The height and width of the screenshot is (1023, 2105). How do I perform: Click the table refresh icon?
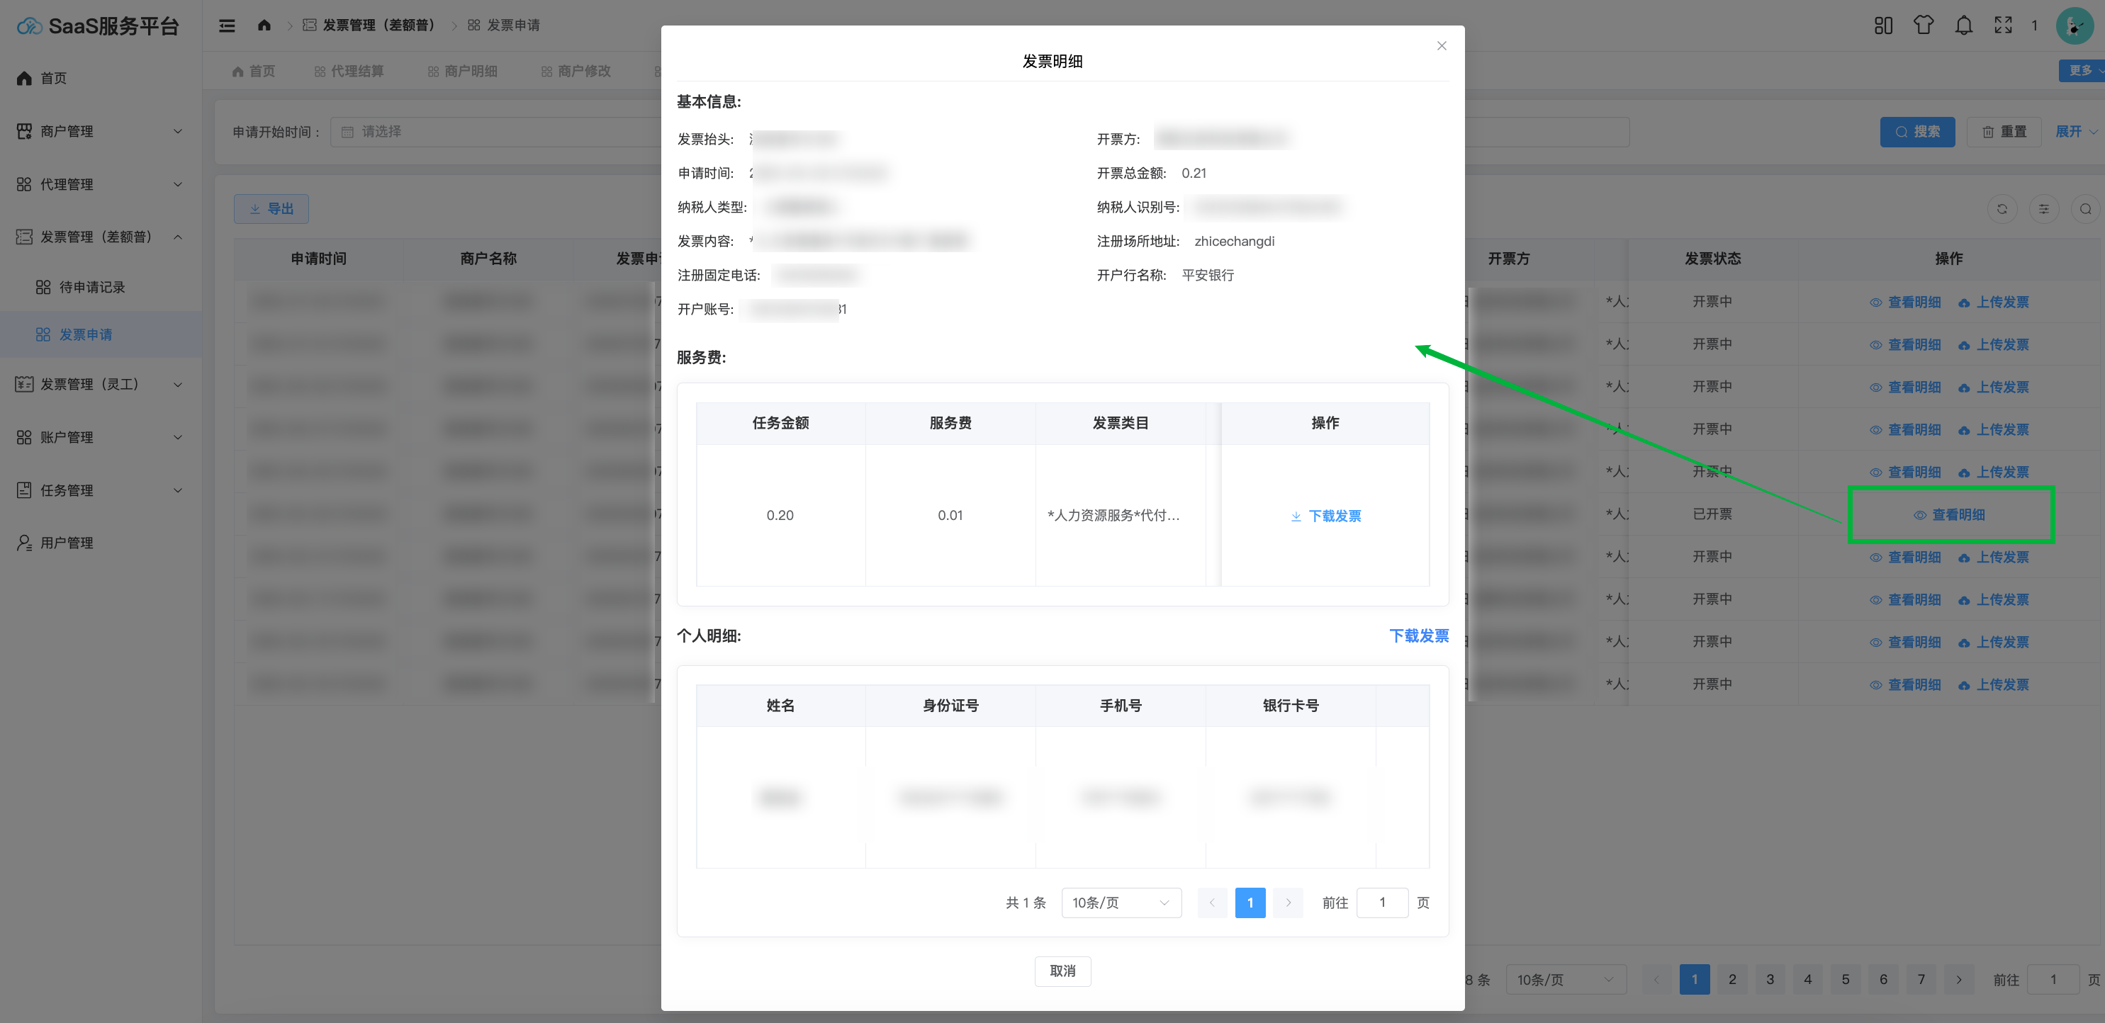[x=2002, y=209]
